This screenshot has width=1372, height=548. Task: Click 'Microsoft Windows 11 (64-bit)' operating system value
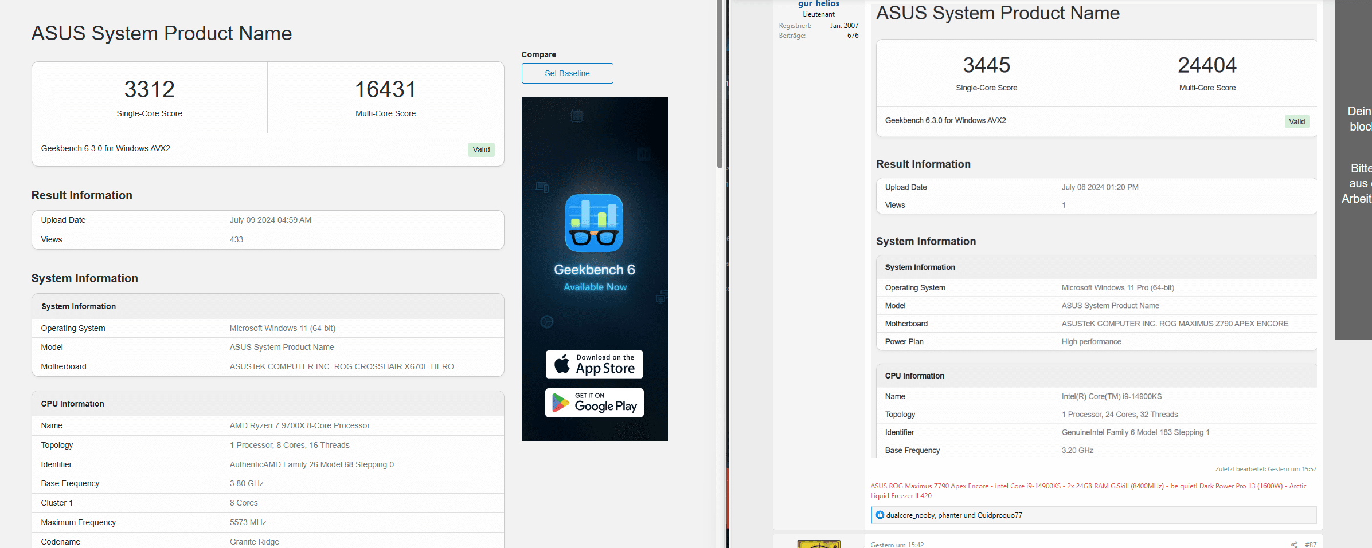[x=283, y=328]
